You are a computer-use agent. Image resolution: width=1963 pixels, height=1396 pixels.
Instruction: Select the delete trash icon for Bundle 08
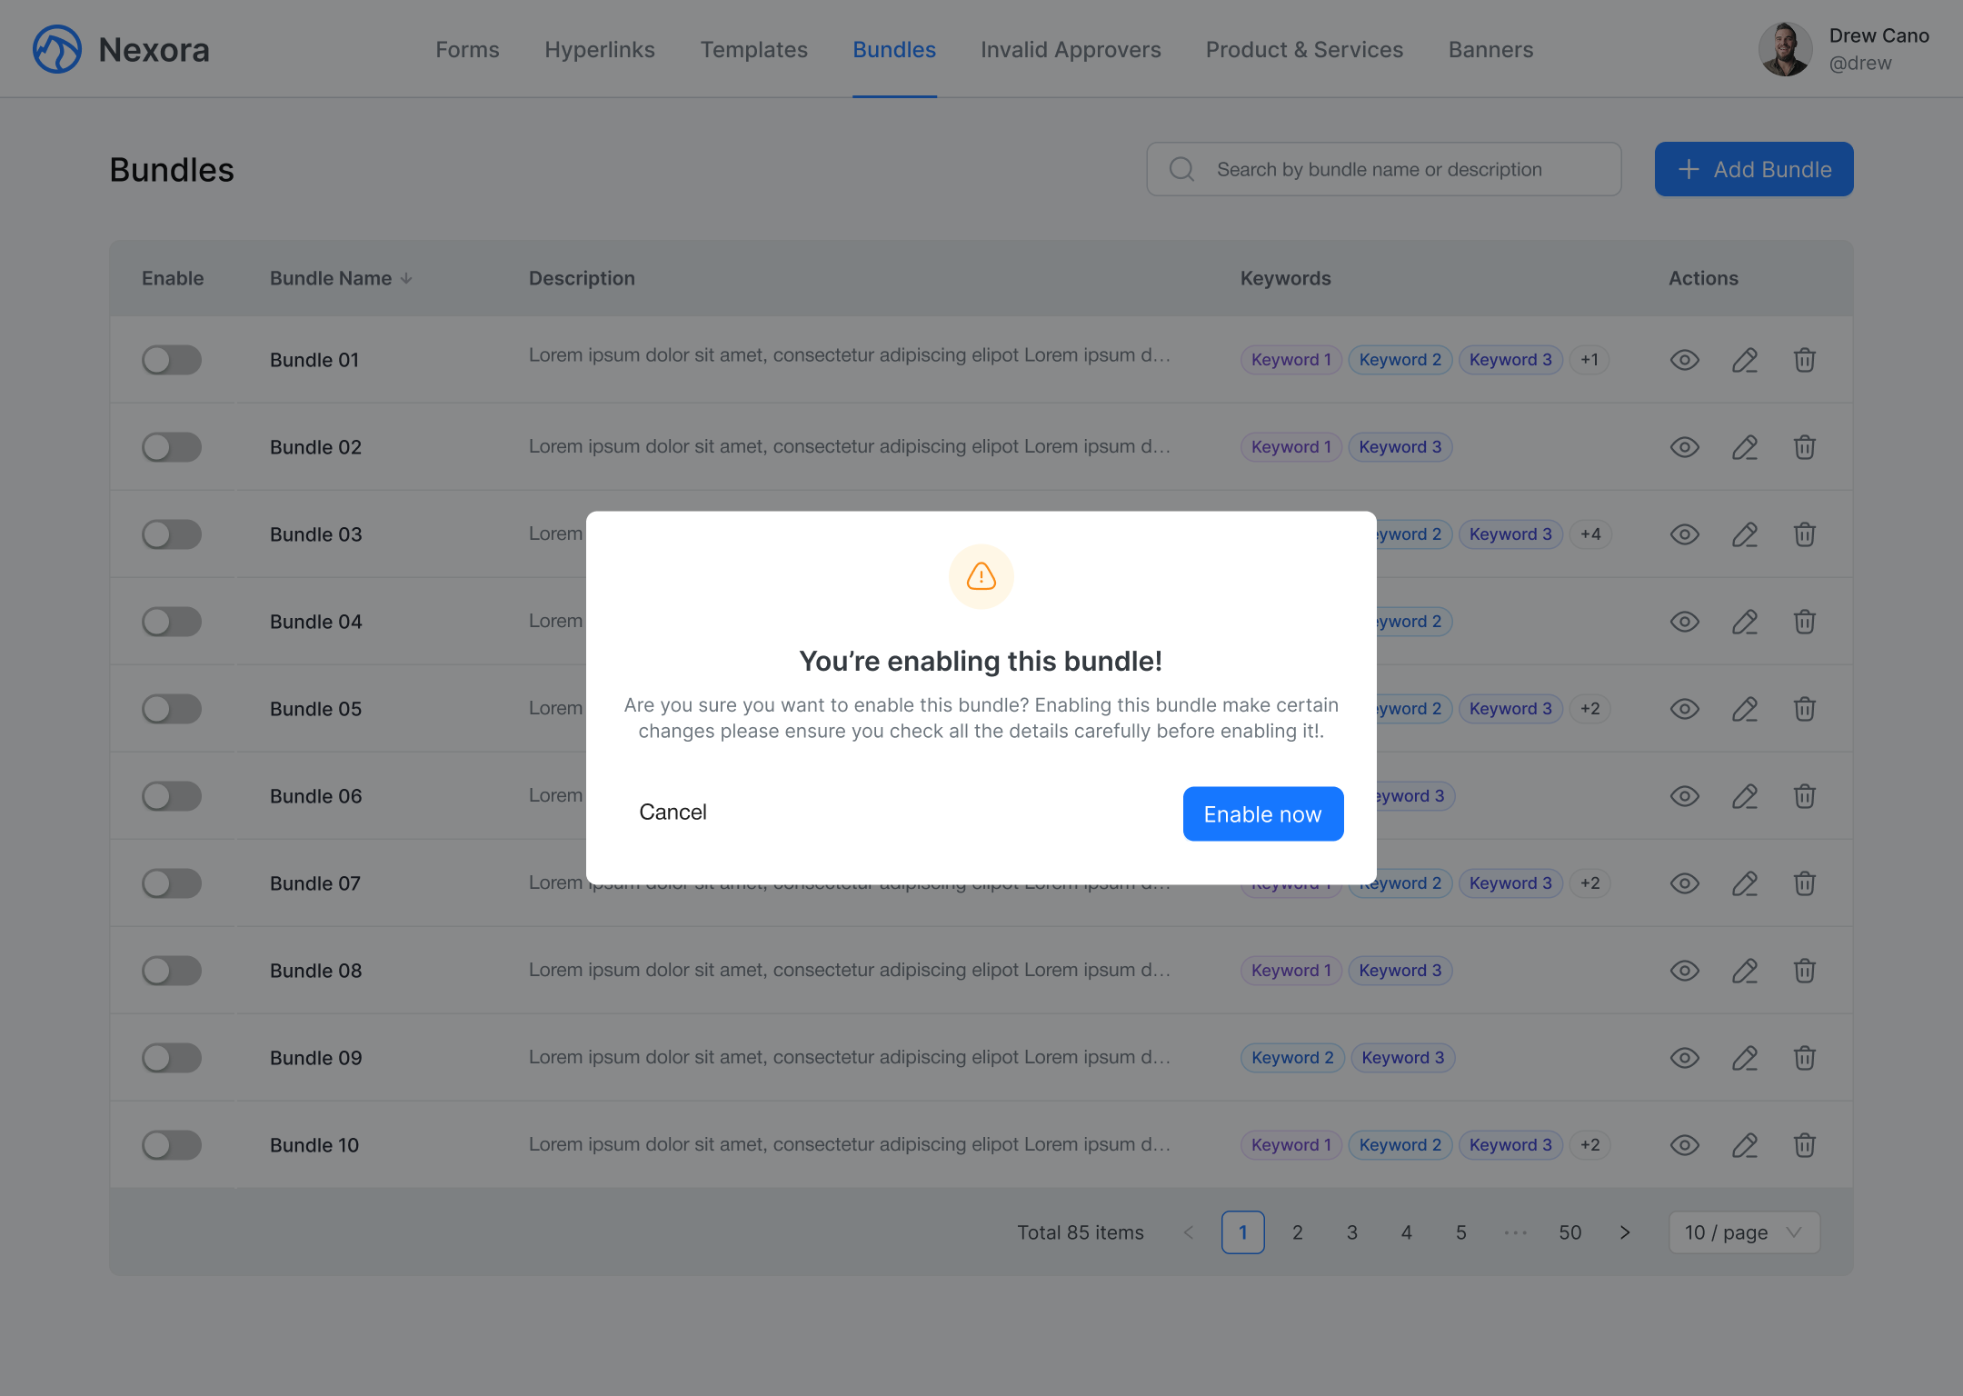(1805, 971)
